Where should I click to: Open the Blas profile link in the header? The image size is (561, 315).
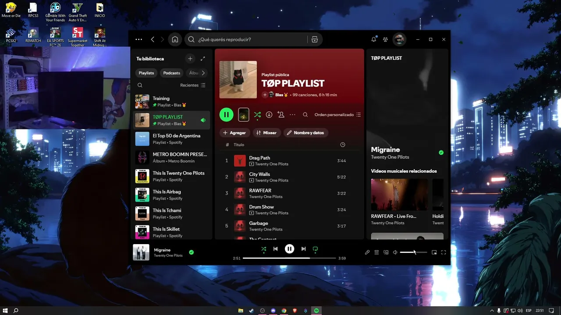click(279, 95)
